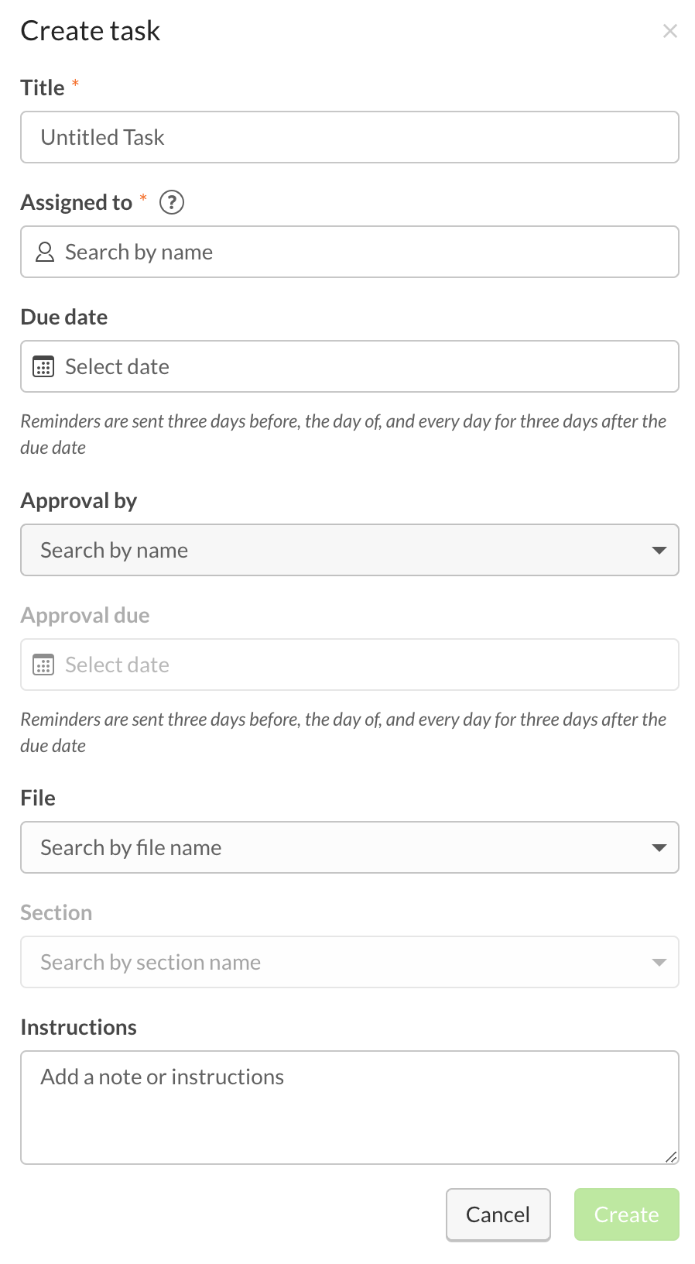Click the calendar icon under Due date

tap(44, 366)
